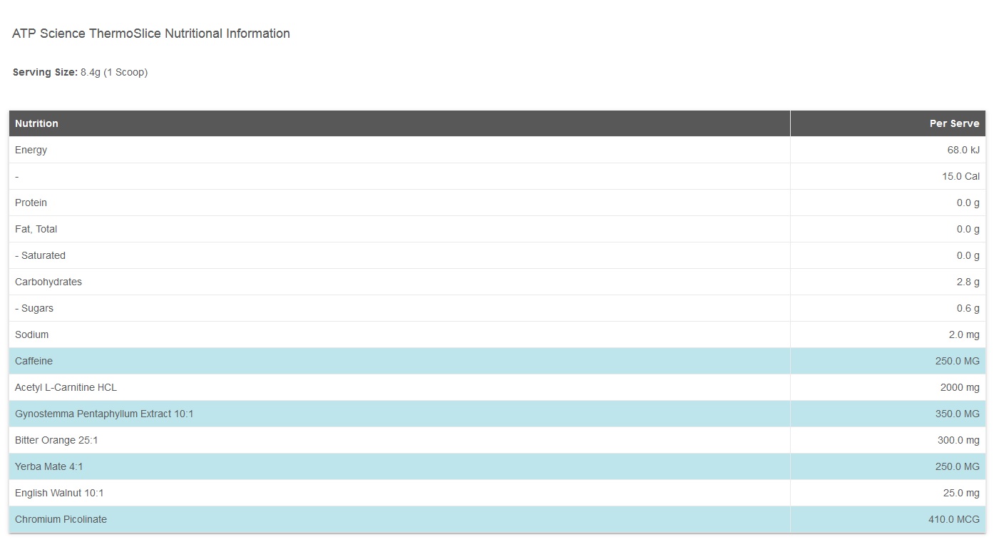Click the '350.0 MG' value
Viewport: 994px width, 542px height.
coord(958,414)
